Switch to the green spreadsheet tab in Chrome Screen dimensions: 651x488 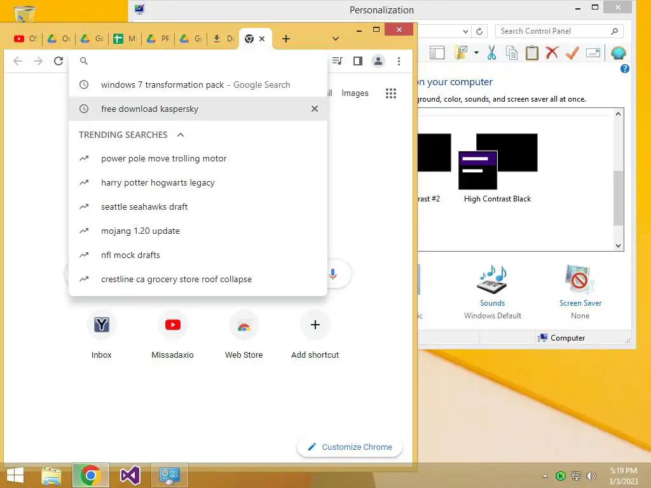(x=125, y=39)
